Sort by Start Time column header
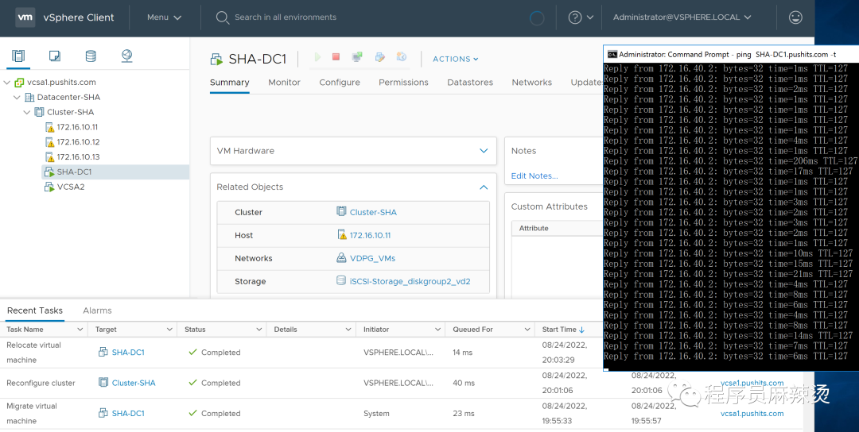The height and width of the screenshot is (432, 859). (x=559, y=330)
